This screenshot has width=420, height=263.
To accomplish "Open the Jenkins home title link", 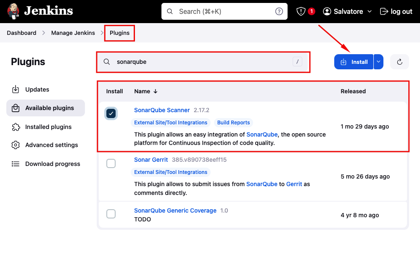I will 48,11.
